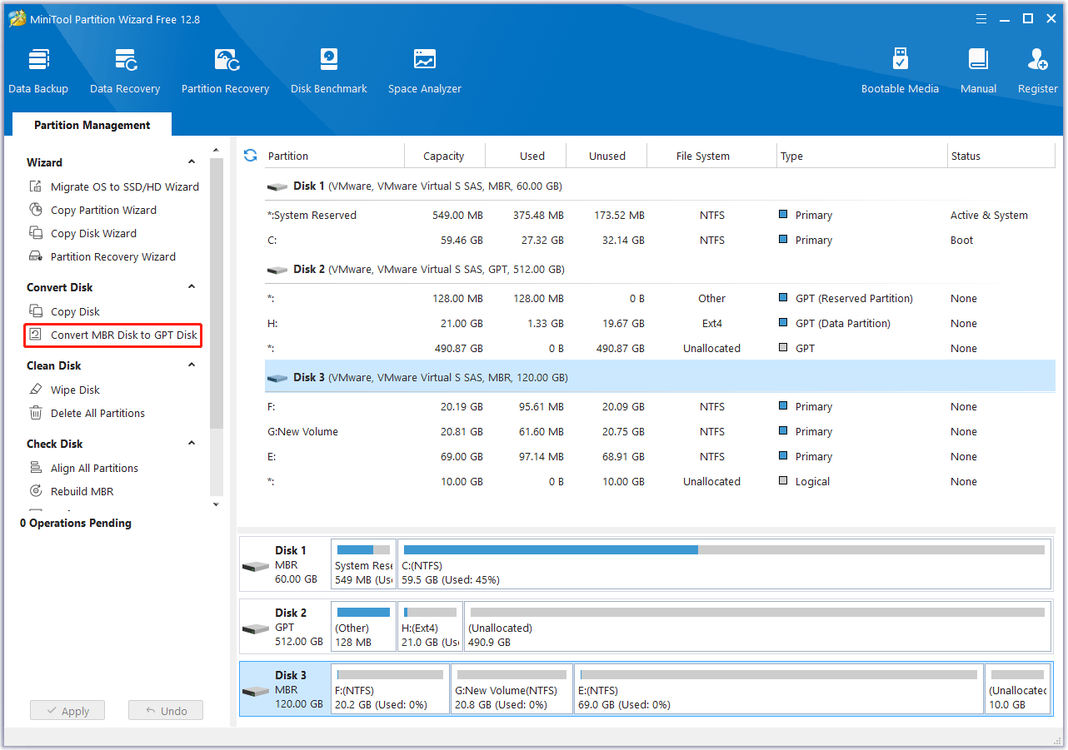
Task: Click the Apply button
Action: pyautogui.click(x=67, y=711)
